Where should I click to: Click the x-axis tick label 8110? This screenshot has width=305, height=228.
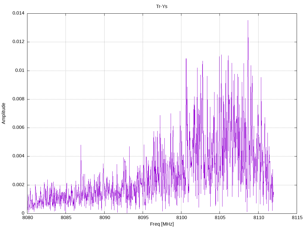pos(259,218)
